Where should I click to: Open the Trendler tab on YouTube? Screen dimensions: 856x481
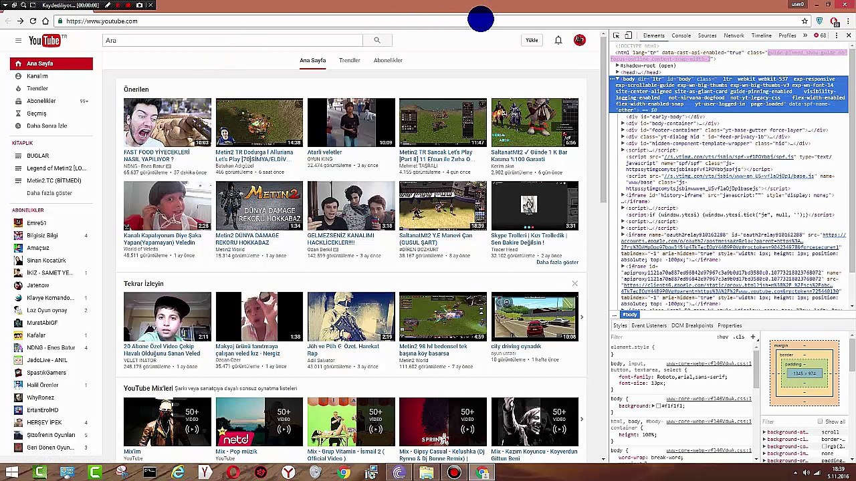pos(349,60)
